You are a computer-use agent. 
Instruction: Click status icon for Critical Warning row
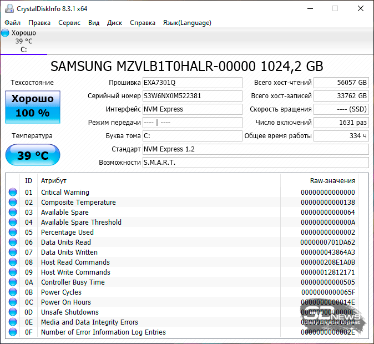[13, 192]
